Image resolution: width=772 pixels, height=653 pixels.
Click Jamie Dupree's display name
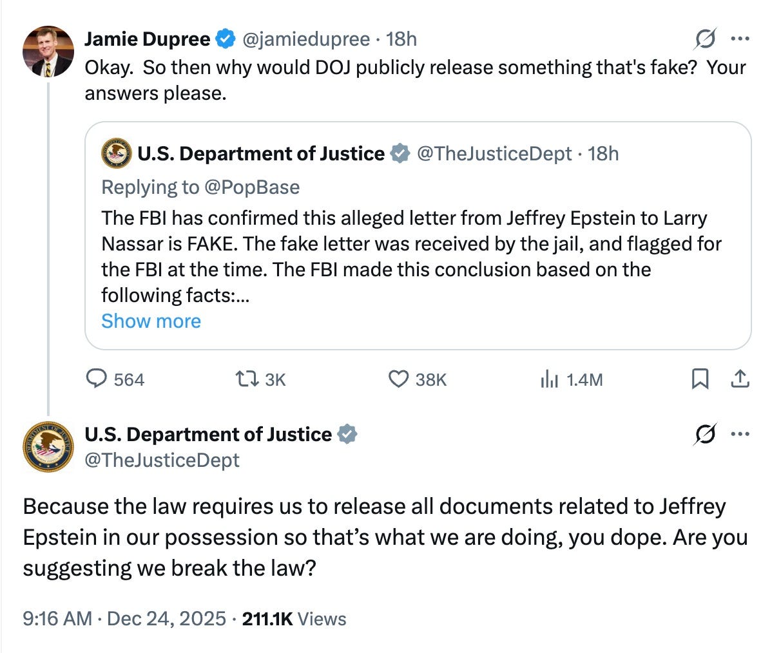tap(147, 39)
